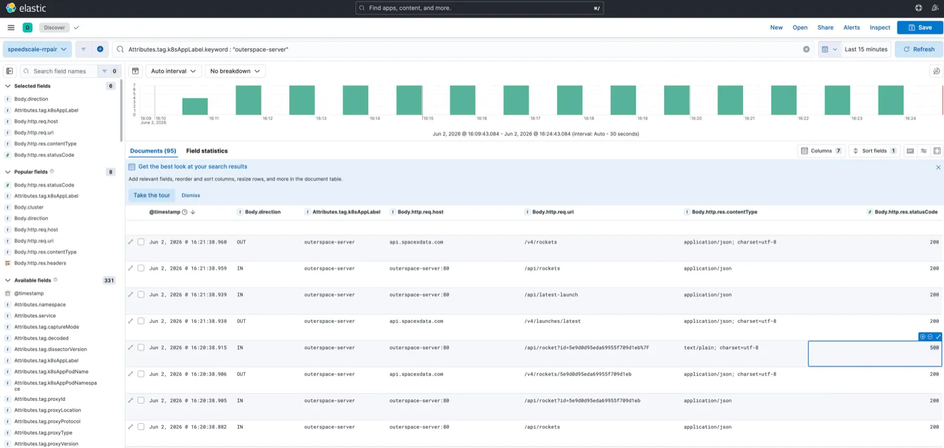Select the 16:21:38.938 row checkbox

click(141, 321)
